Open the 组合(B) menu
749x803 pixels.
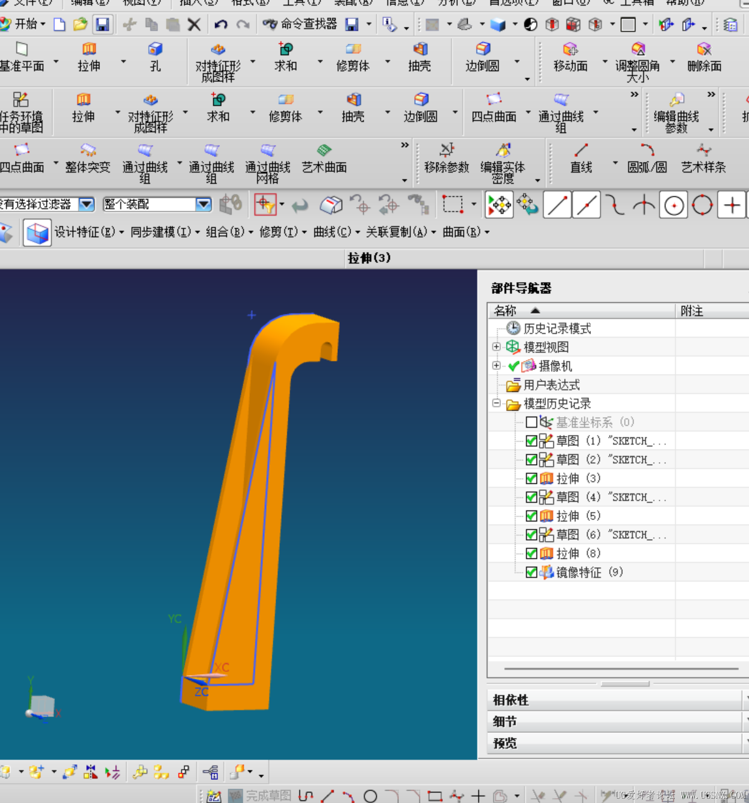(x=229, y=232)
